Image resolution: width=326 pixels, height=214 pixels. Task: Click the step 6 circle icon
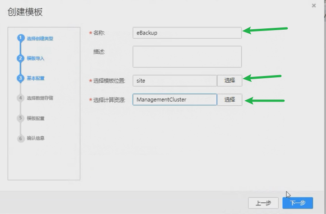[x=20, y=138]
